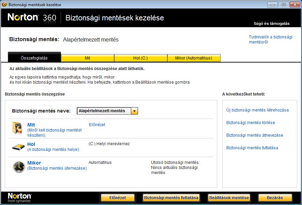The width and height of the screenshot is (302, 205).
Task: Click Biztonsági mentés futtatása button
Action: [x=171, y=198]
